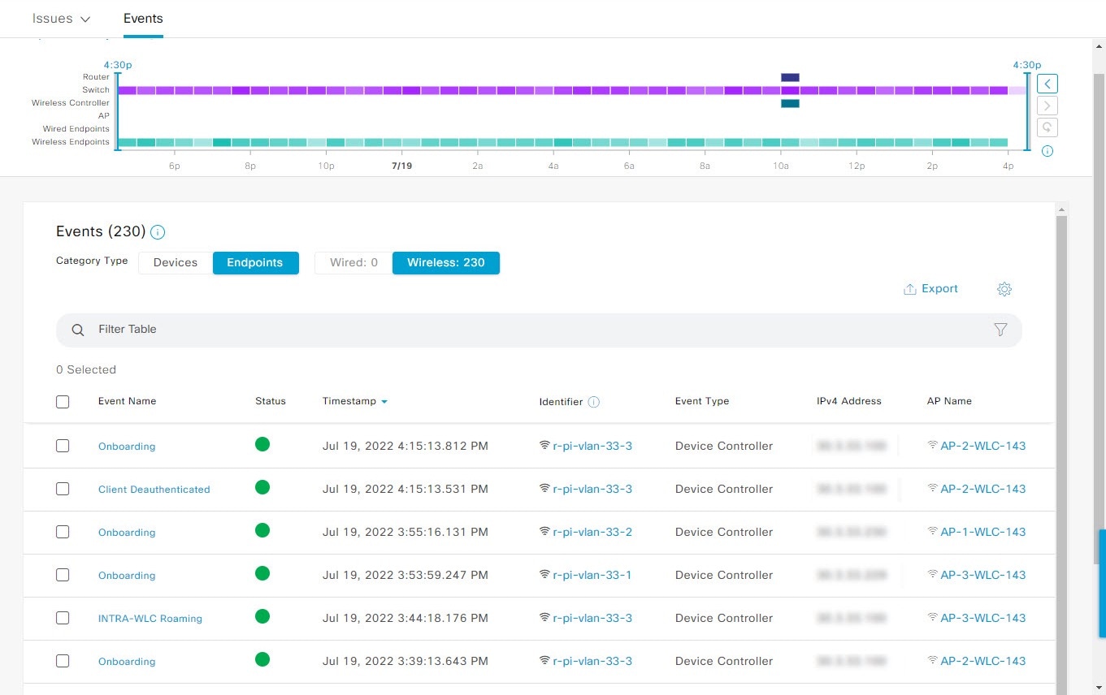Tick the select-all header checkbox

(x=63, y=402)
